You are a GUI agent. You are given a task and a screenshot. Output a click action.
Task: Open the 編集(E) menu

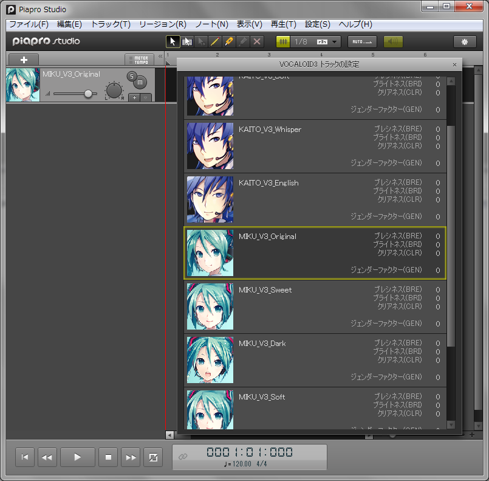(69, 24)
